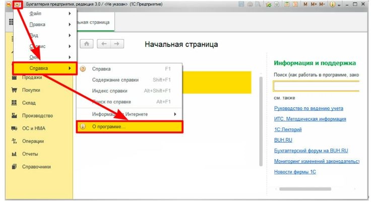Image resolution: width=372 pixels, height=202 pixels.
Task: Open the ИТС. Методическая информация link
Action: [x=310, y=119]
